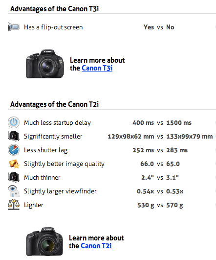Click Learn more about text above T3i link
This screenshot has height=260, width=216.
(97, 60)
